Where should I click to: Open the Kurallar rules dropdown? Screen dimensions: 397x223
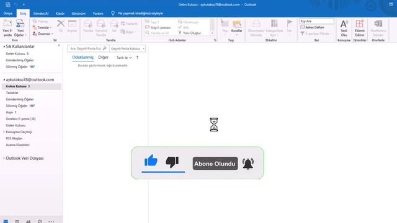tap(237, 27)
